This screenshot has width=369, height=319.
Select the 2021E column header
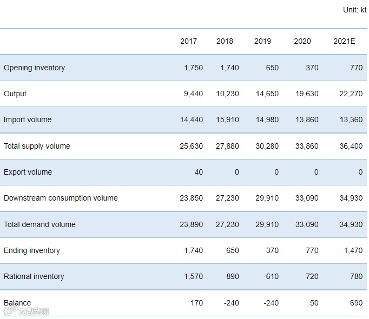click(x=344, y=41)
